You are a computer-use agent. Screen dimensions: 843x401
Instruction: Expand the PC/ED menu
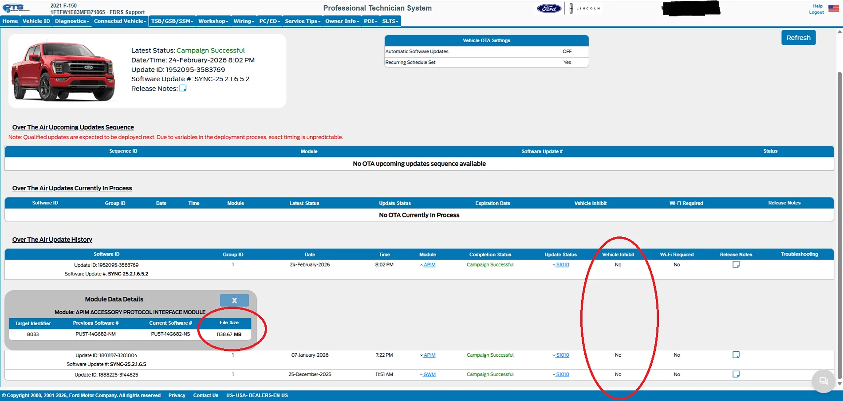click(x=270, y=21)
